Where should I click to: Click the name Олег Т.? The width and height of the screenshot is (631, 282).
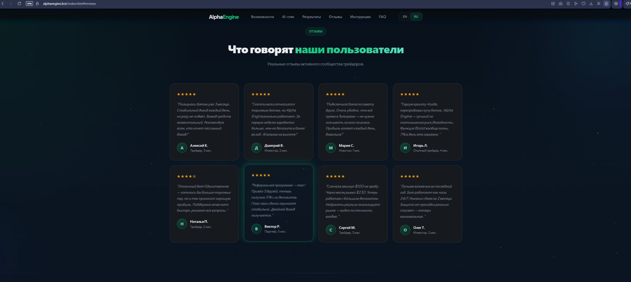point(419,228)
